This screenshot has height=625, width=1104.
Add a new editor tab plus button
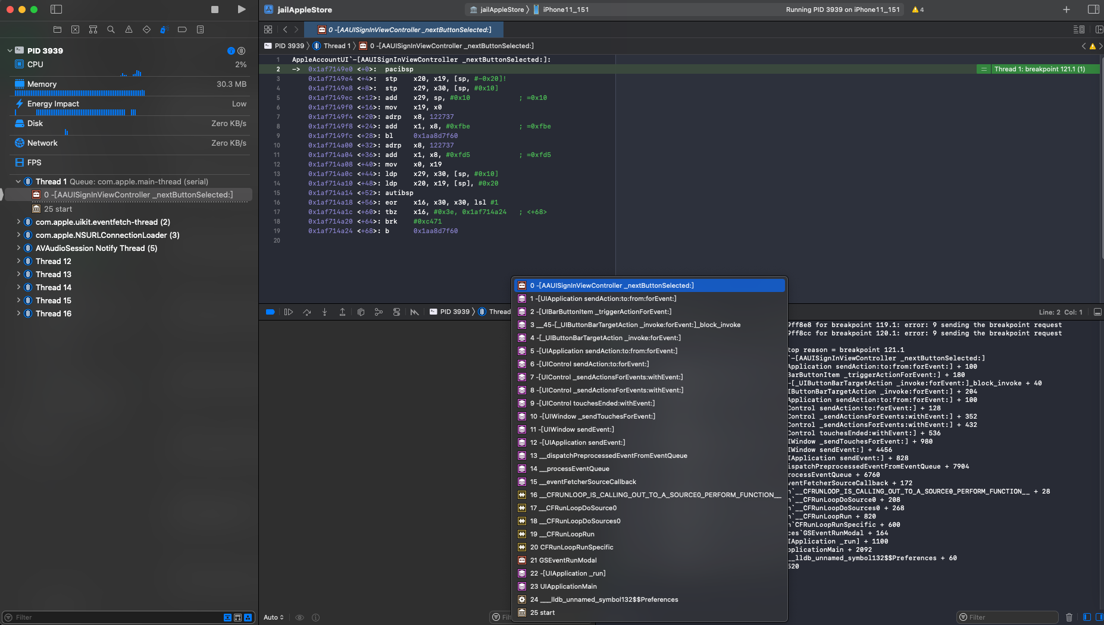tap(1066, 10)
